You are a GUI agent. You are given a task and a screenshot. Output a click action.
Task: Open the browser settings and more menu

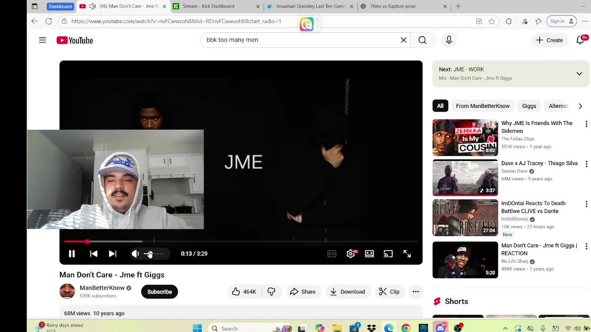tap(585, 21)
